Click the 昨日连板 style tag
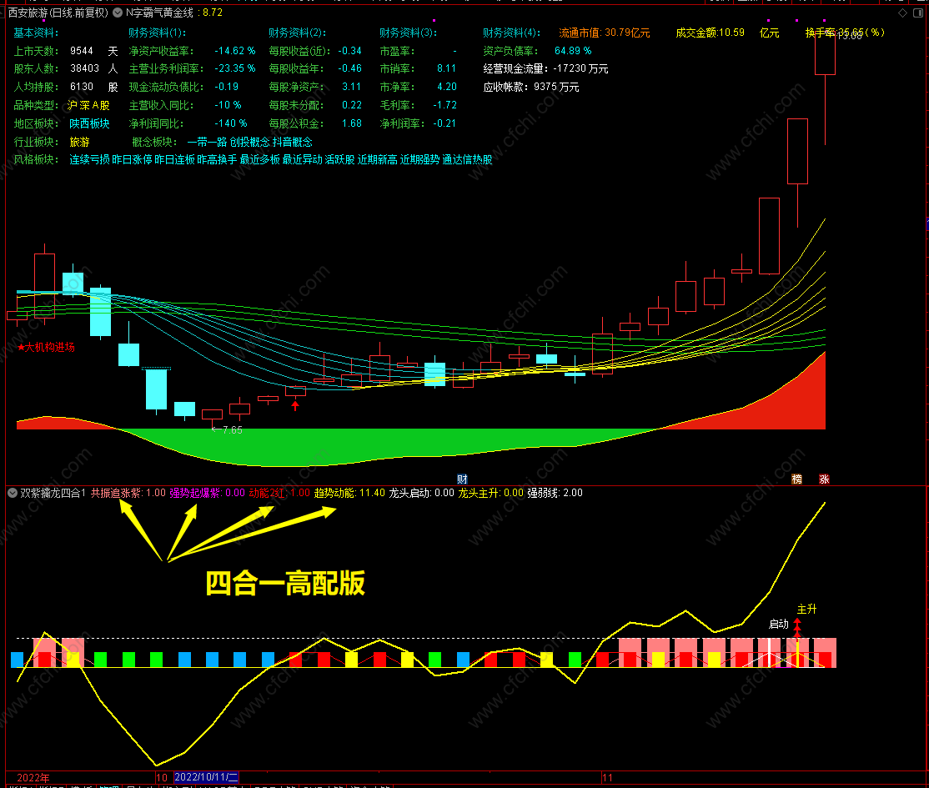 174,160
